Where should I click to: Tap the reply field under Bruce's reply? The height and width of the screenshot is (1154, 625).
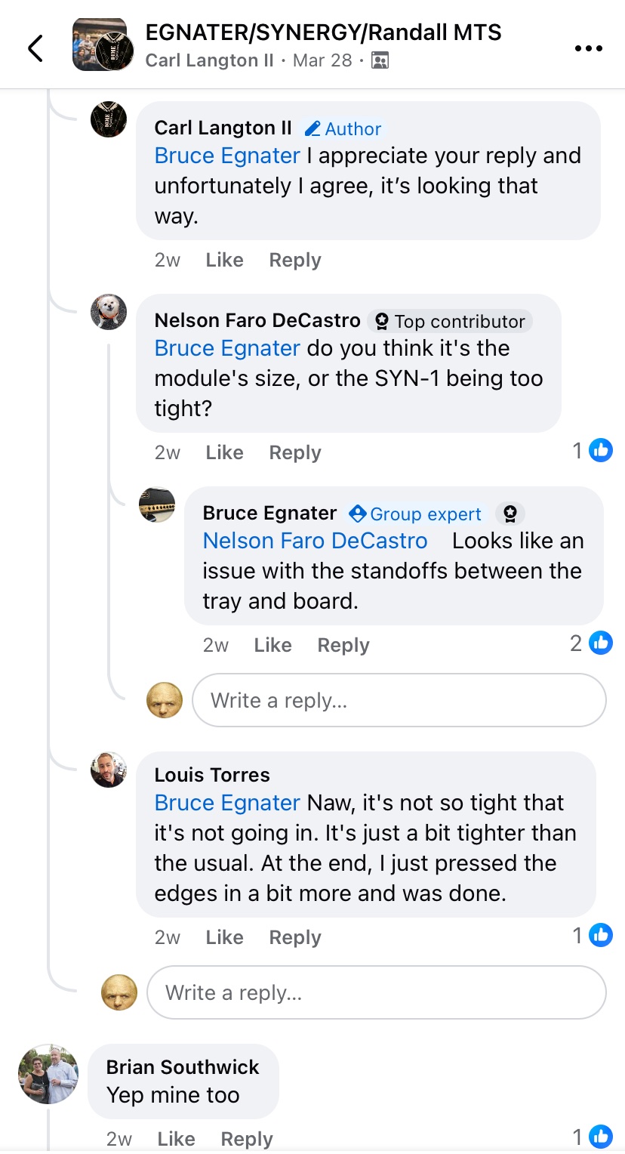[x=399, y=701]
